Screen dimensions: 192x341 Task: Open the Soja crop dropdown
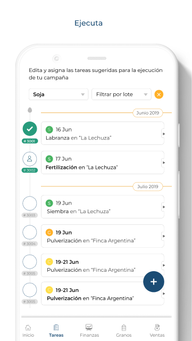pyautogui.click(x=59, y=94)
